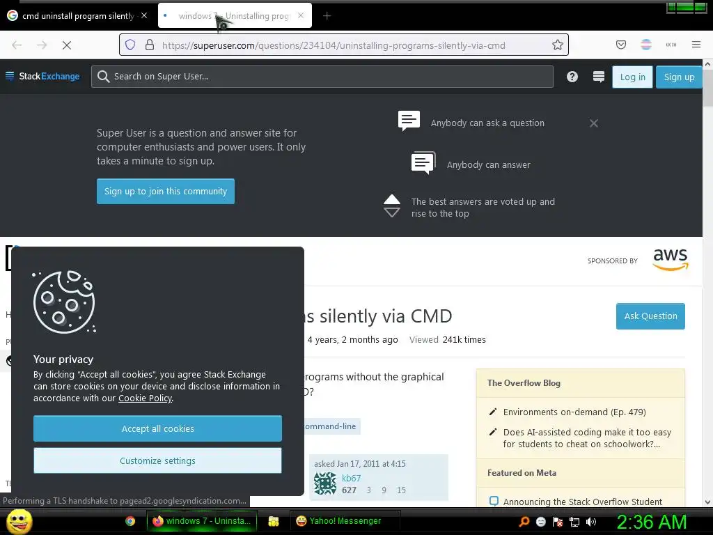
Task: Open Customize settings for cookies
Action: tap(157, 460)
